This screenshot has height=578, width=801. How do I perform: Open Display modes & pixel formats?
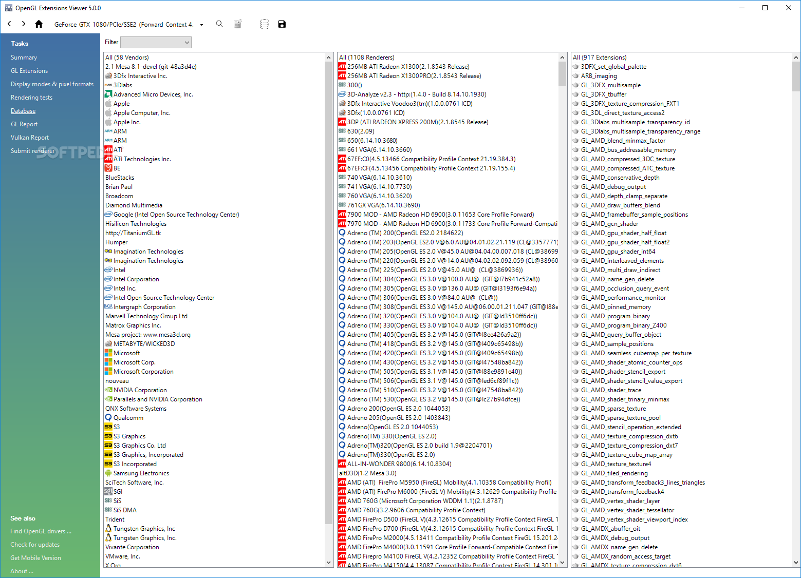[x=52, y=84]
